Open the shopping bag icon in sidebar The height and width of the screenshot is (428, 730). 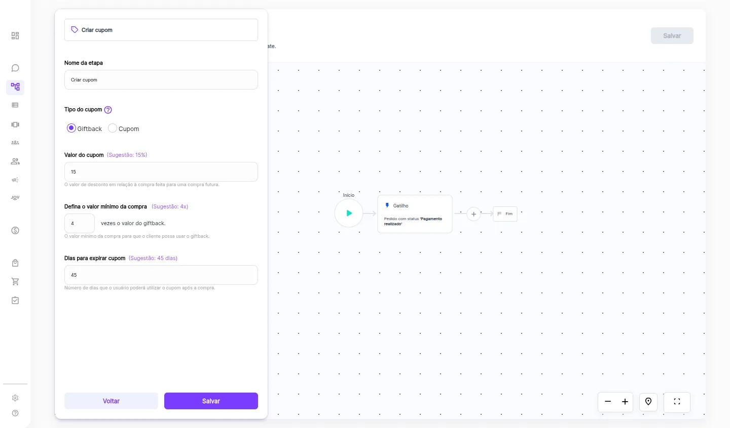(x=15, y=263)
